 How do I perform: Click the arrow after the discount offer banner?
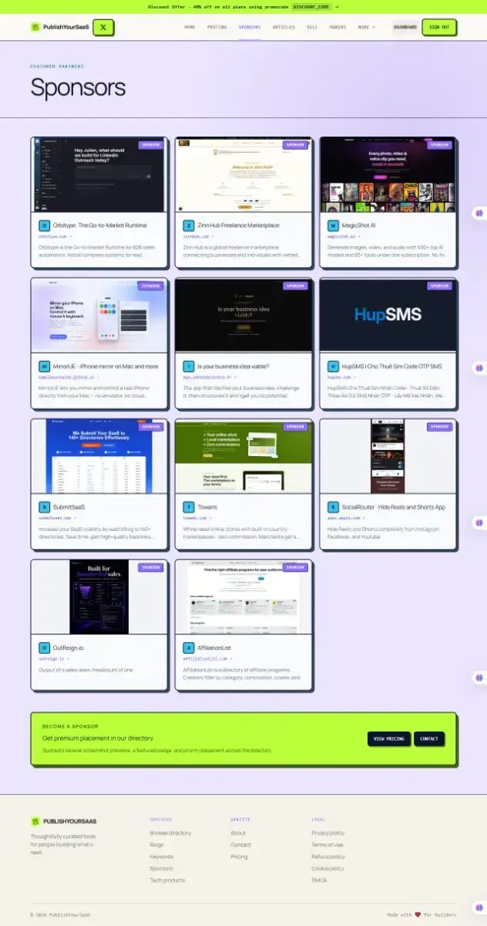(336, 6)
